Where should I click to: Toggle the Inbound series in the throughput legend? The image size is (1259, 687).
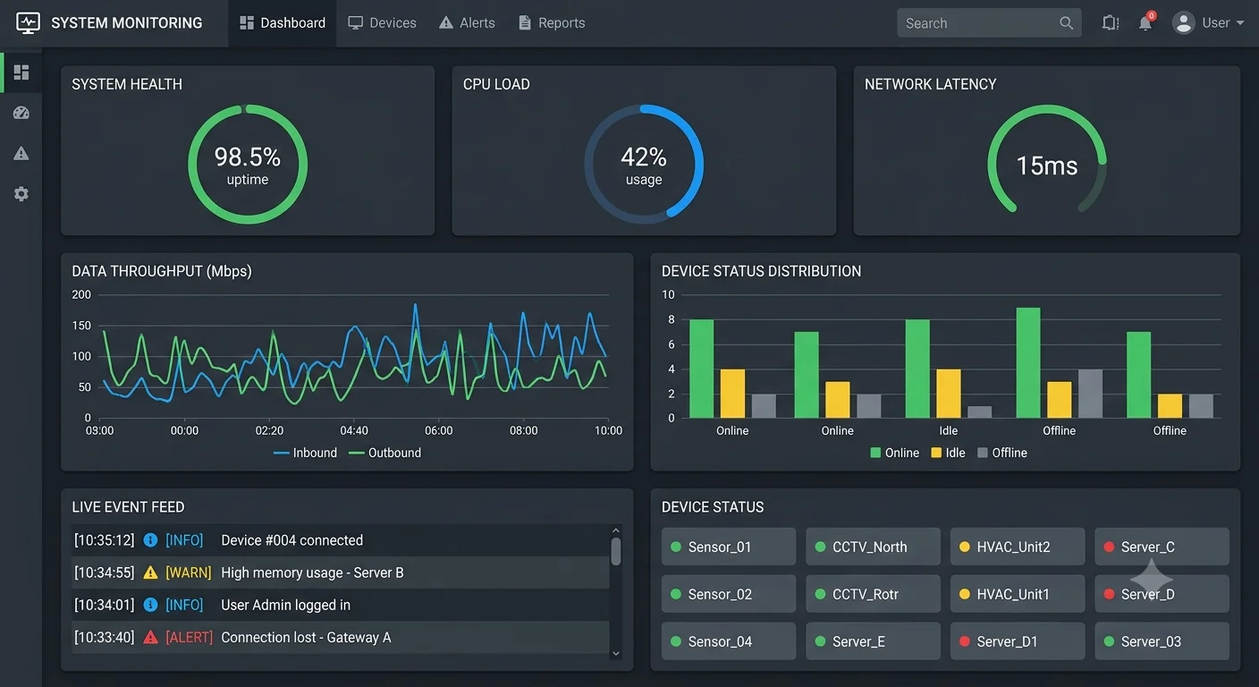coord(305,453)
